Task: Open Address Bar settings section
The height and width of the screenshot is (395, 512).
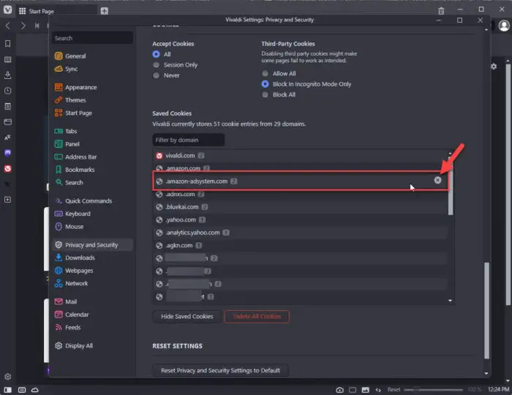Action: tap(92, 157)
